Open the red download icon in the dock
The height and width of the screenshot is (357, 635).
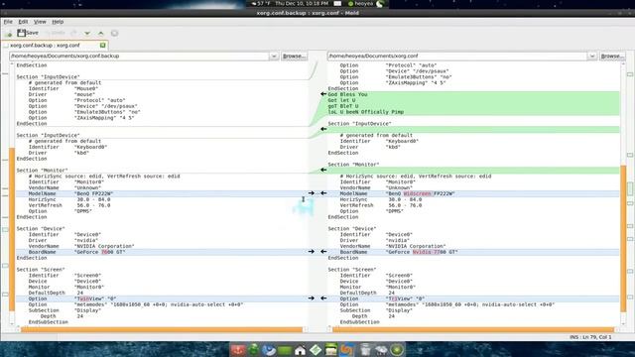pyautogui.click(x=238, y=349)
